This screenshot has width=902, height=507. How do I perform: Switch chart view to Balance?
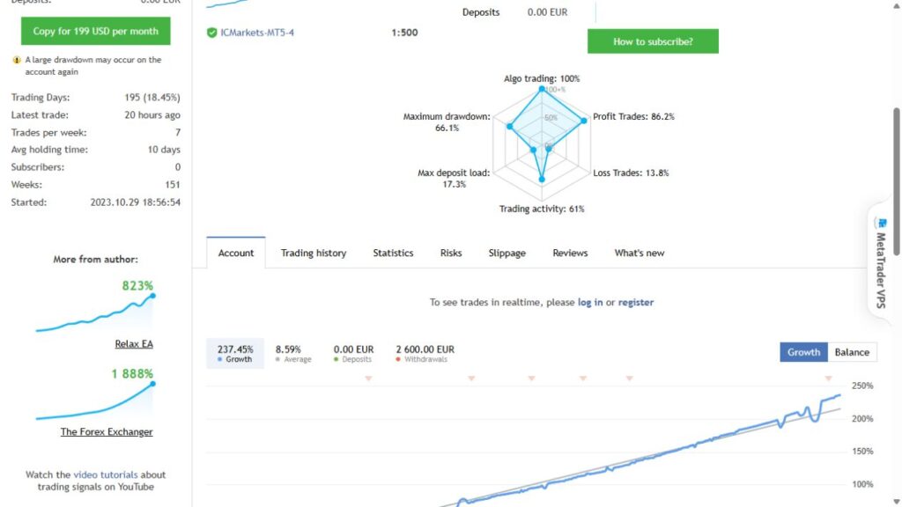pyautogui.click(x=852, y=352)
